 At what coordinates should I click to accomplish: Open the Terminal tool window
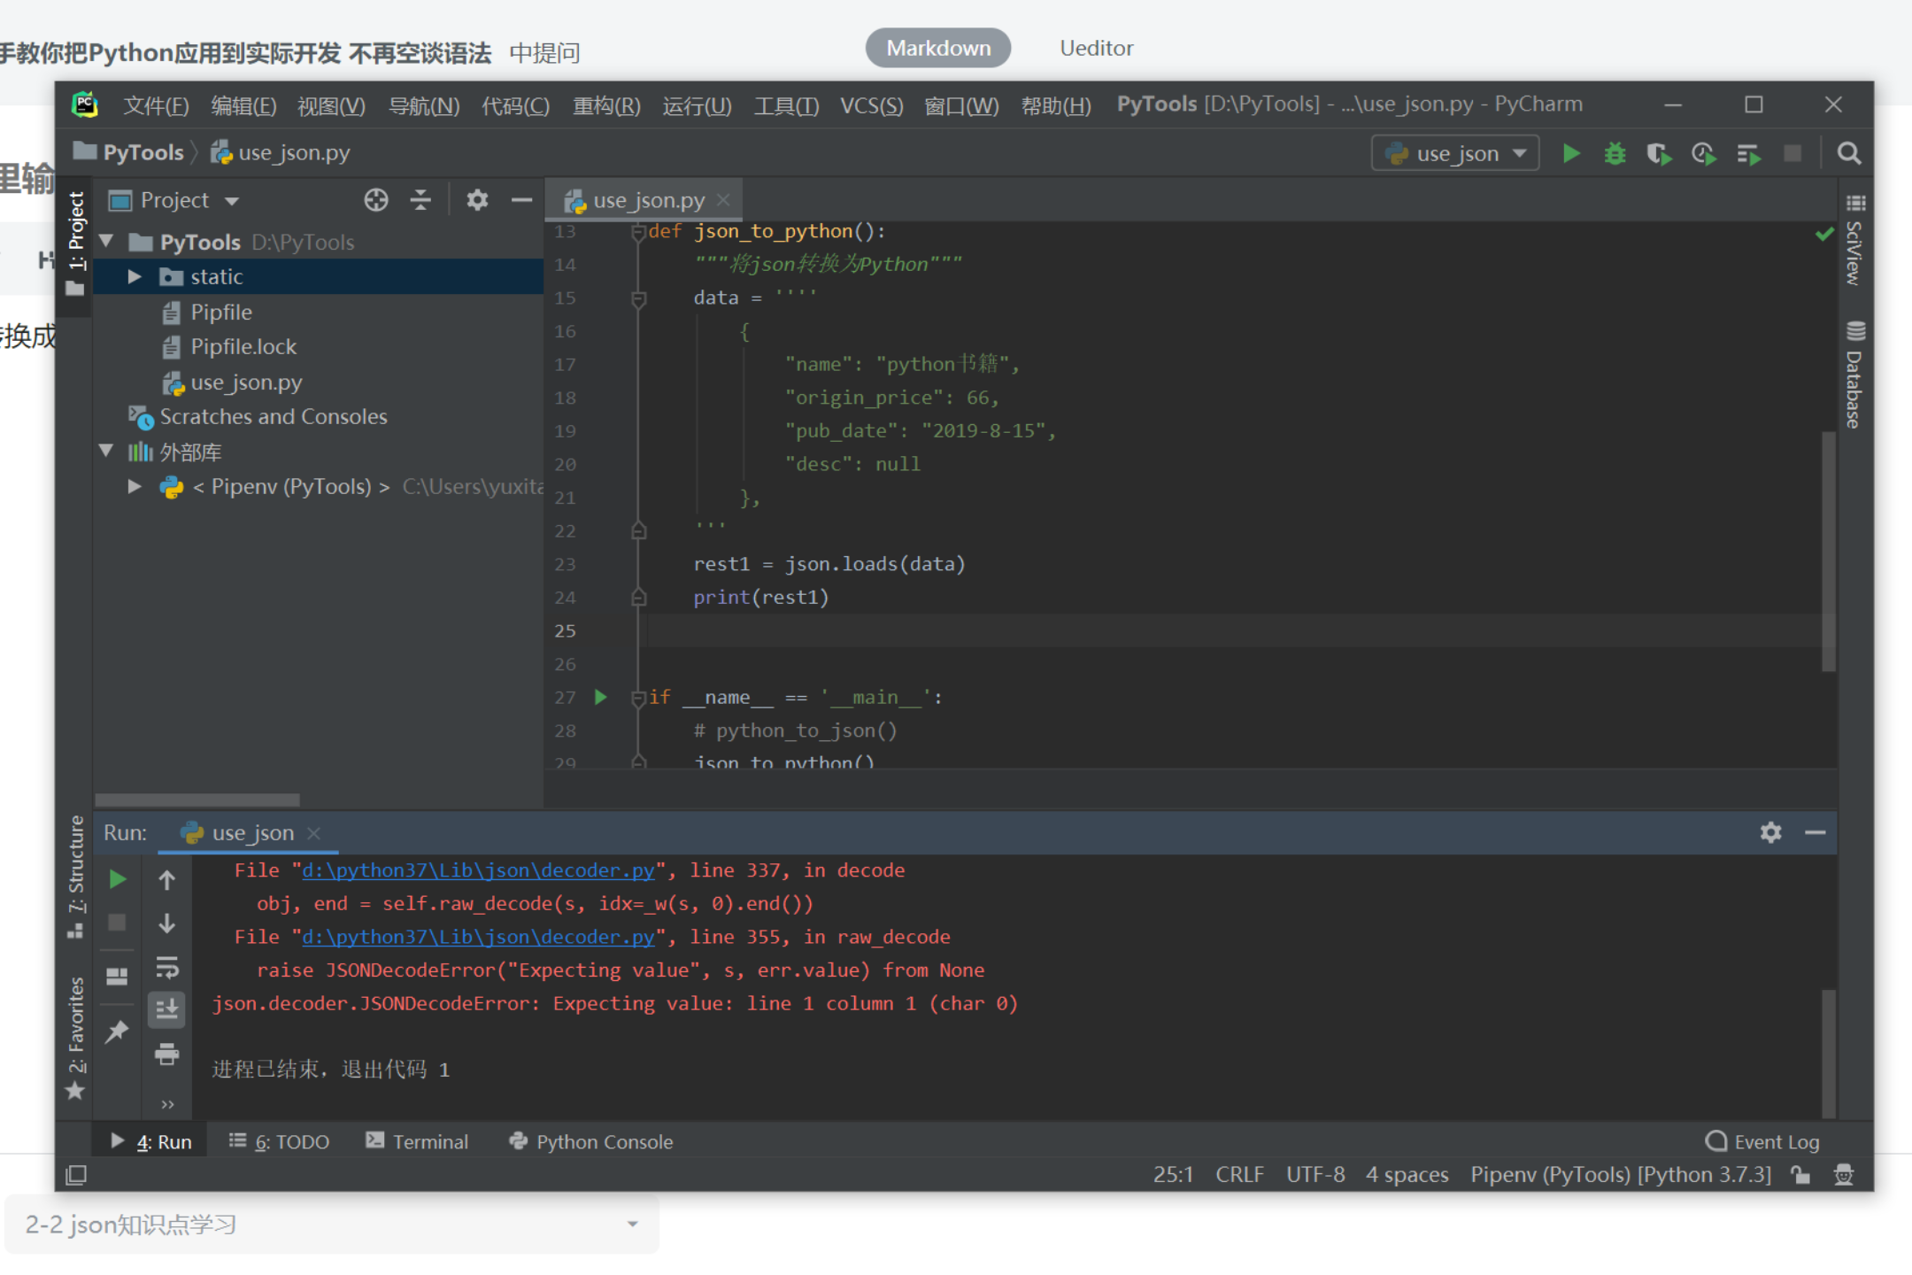pos(417,1141)
